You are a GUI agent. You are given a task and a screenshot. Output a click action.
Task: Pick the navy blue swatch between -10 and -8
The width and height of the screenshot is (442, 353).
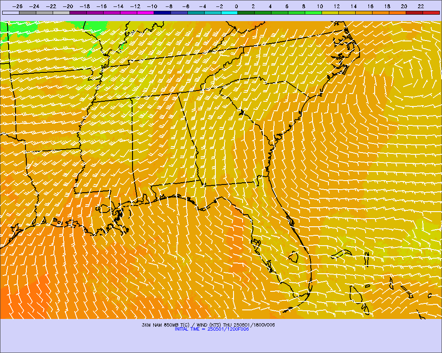pos(162,12)
